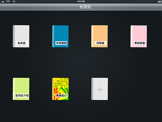Image resolution: width=162 pixels, height=122 pixels.
Task: Tap the battery indicator icon
Action: (x=160, y=2)
